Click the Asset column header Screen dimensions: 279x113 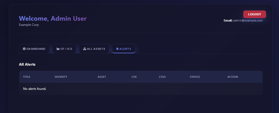[x=102, y=77]
